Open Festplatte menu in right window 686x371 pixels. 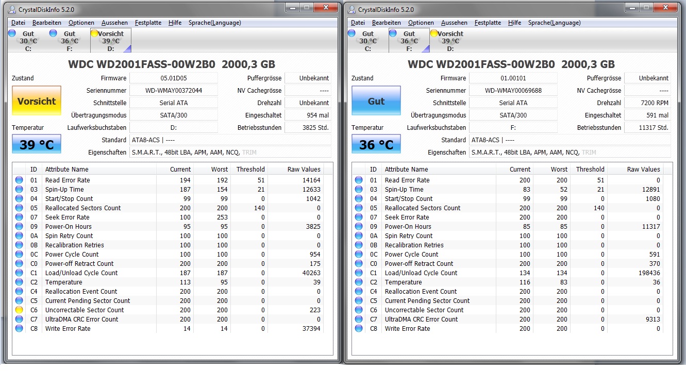click(x=488, y=23)
